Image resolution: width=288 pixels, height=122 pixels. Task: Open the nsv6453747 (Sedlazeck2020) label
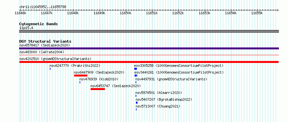(116, 86)
